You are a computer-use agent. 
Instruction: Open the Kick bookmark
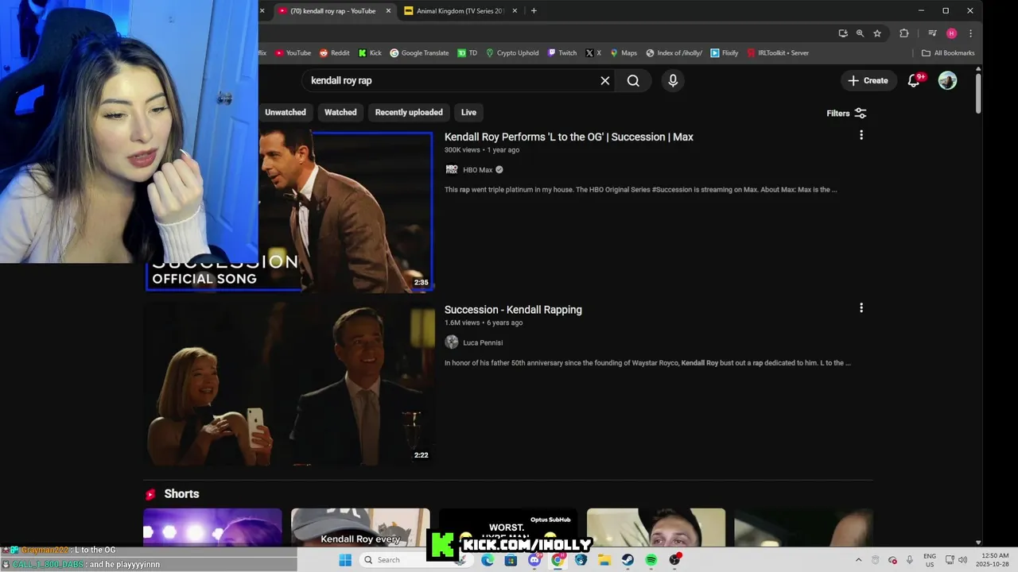370,53
